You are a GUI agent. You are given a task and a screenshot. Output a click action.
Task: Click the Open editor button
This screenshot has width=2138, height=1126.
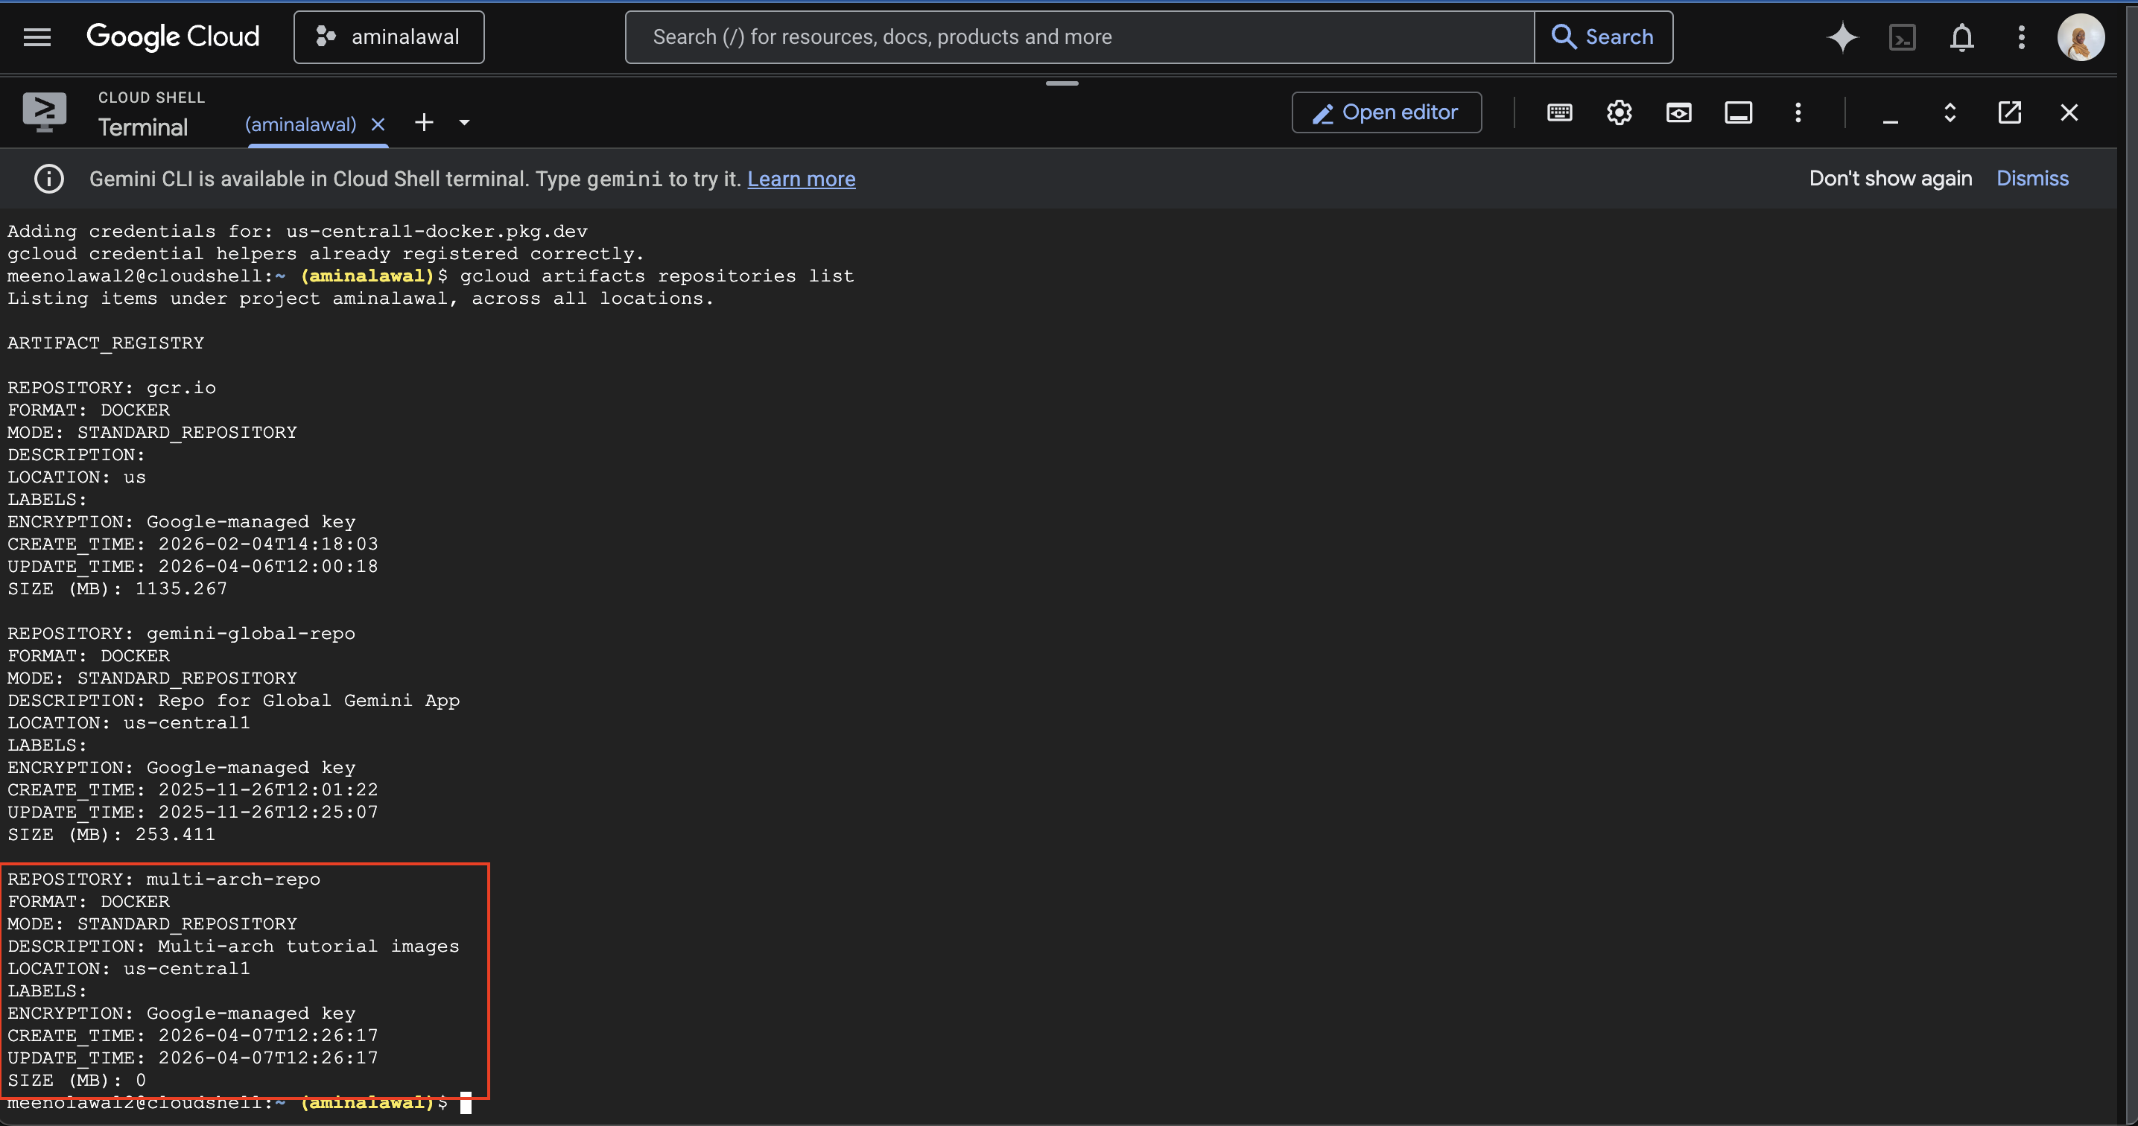coord(1386,112)
